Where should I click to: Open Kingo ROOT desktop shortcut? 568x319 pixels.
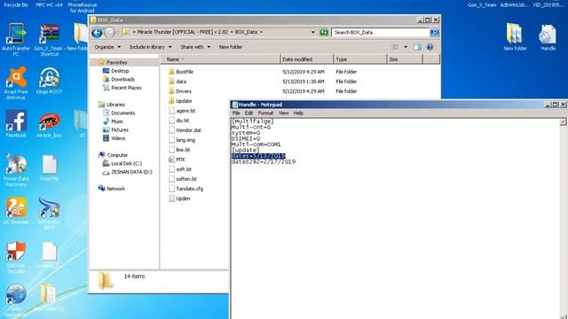point(50,81)
